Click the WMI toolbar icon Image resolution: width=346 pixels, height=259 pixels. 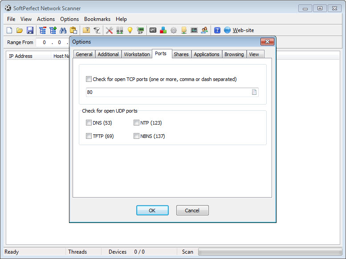pyautogui.click(x=153, y=30)
